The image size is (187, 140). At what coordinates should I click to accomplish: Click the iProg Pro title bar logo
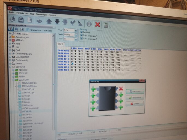(10, 8)
